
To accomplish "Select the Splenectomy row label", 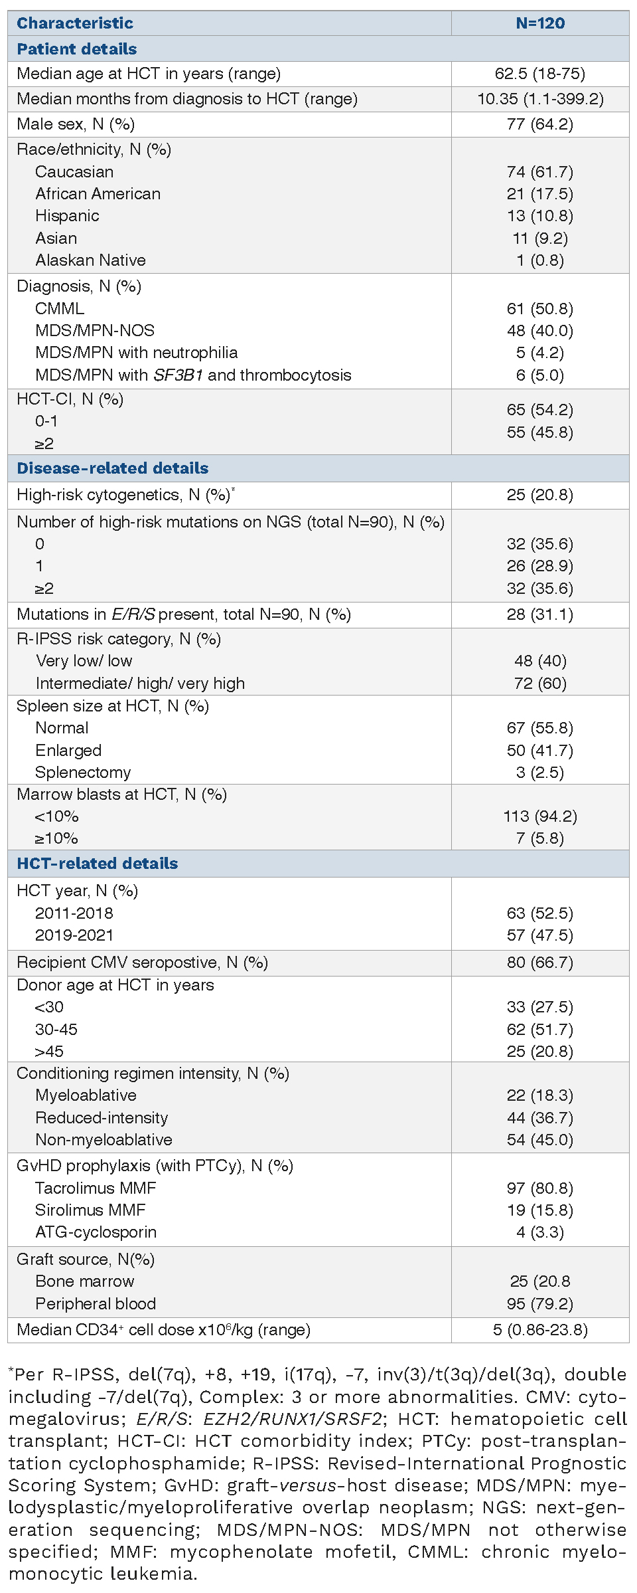I will click(83, 773).
